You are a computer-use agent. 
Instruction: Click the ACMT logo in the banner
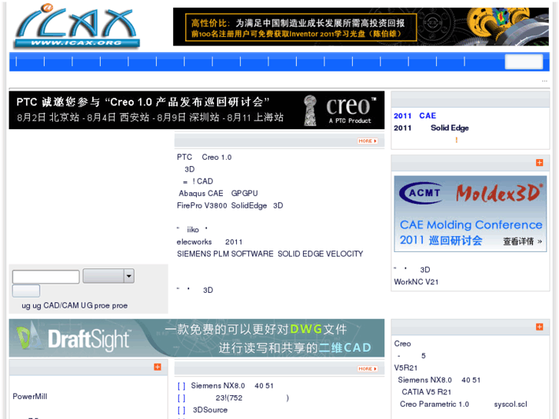click(x=421, y=193)
